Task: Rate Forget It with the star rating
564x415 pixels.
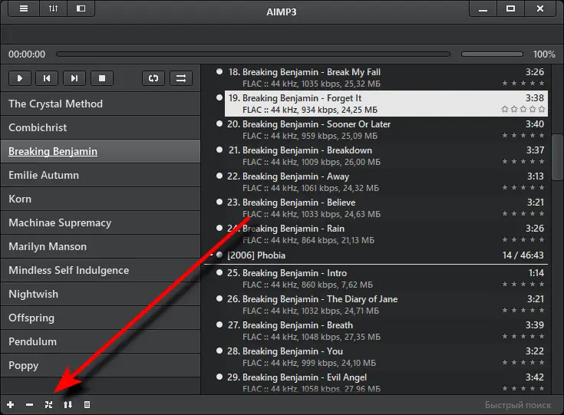Action: pos(523,109)
